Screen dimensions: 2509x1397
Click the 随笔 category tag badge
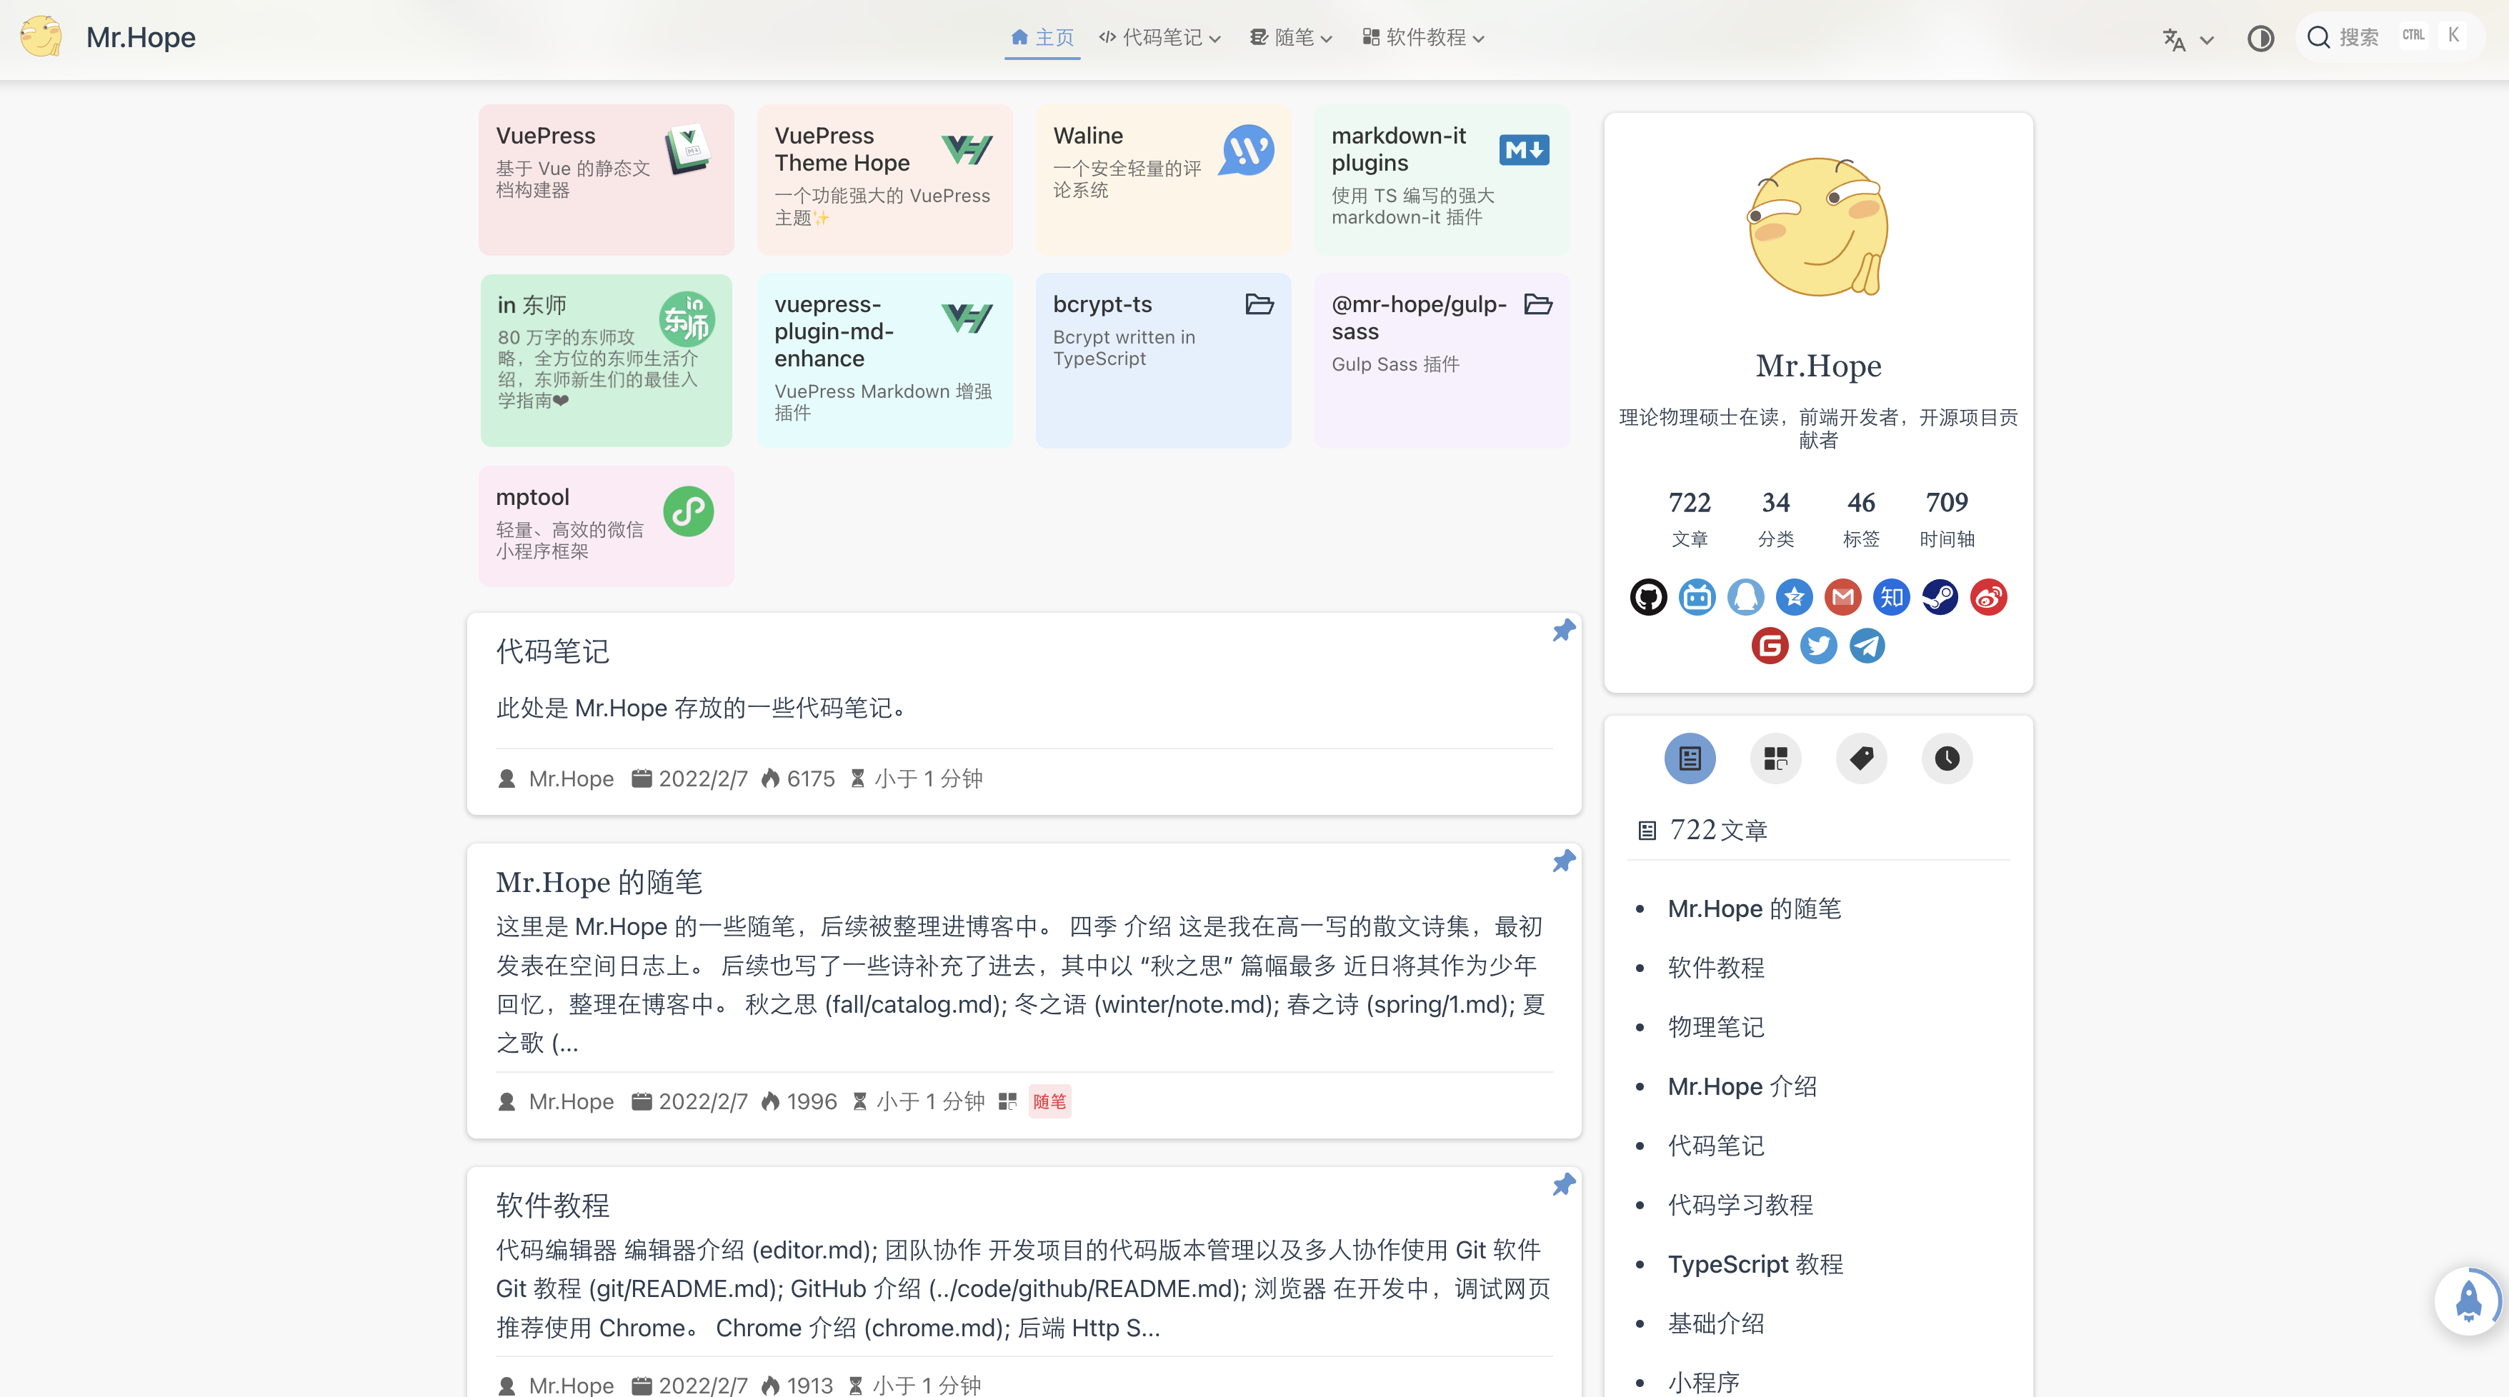(1049, 1101)
